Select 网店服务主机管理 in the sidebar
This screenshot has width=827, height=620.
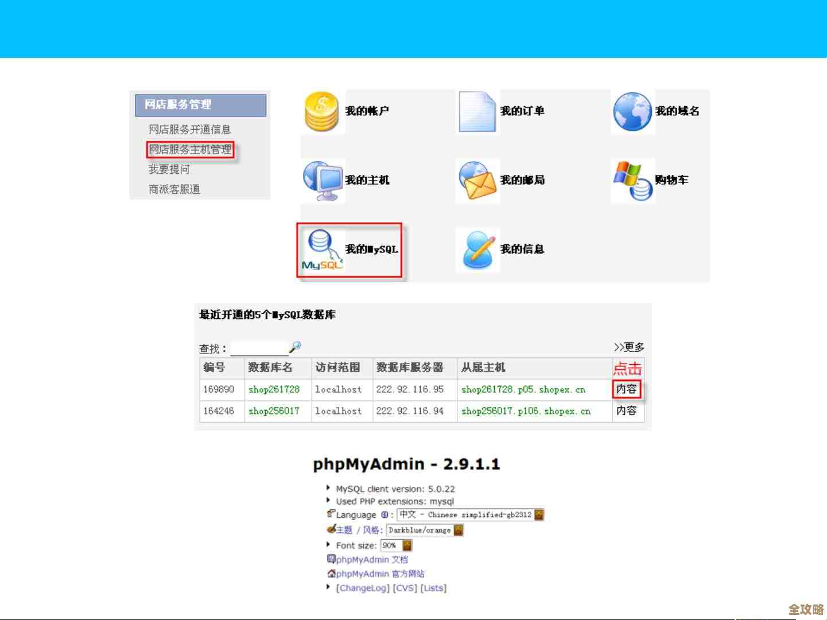coord(191,149)
